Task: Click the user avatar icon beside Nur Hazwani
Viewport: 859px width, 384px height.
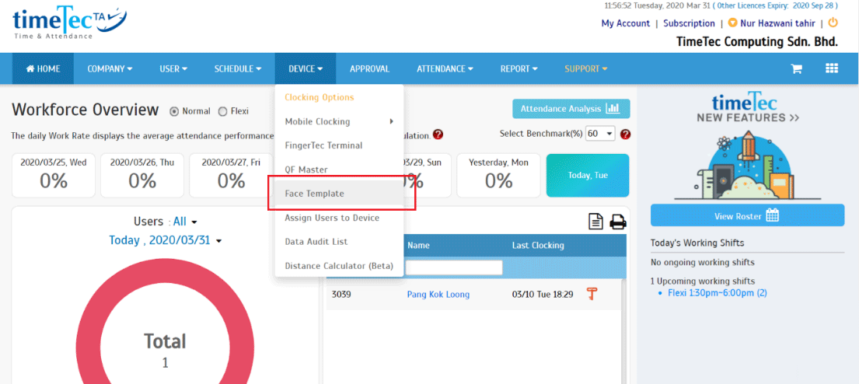Action: pos(732,23)
